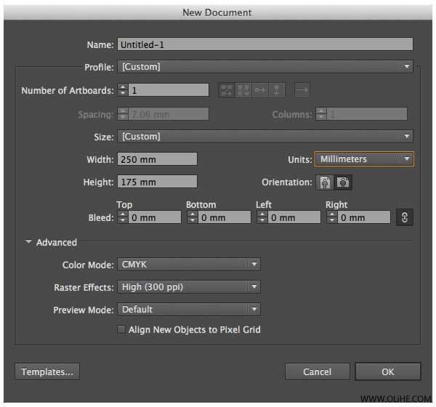The image size is (436, 407).
Task: Open the Units dropdown showing Millimeters
Action: point(364,159)
